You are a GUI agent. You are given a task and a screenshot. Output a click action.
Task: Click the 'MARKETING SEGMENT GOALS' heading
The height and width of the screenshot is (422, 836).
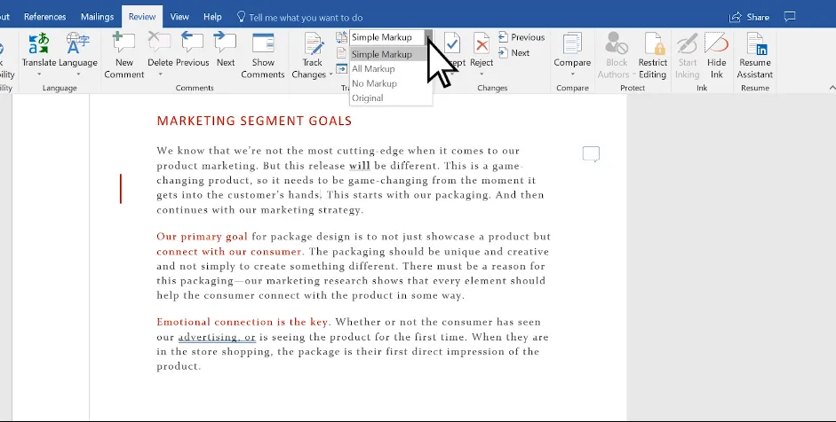(254, 121)
